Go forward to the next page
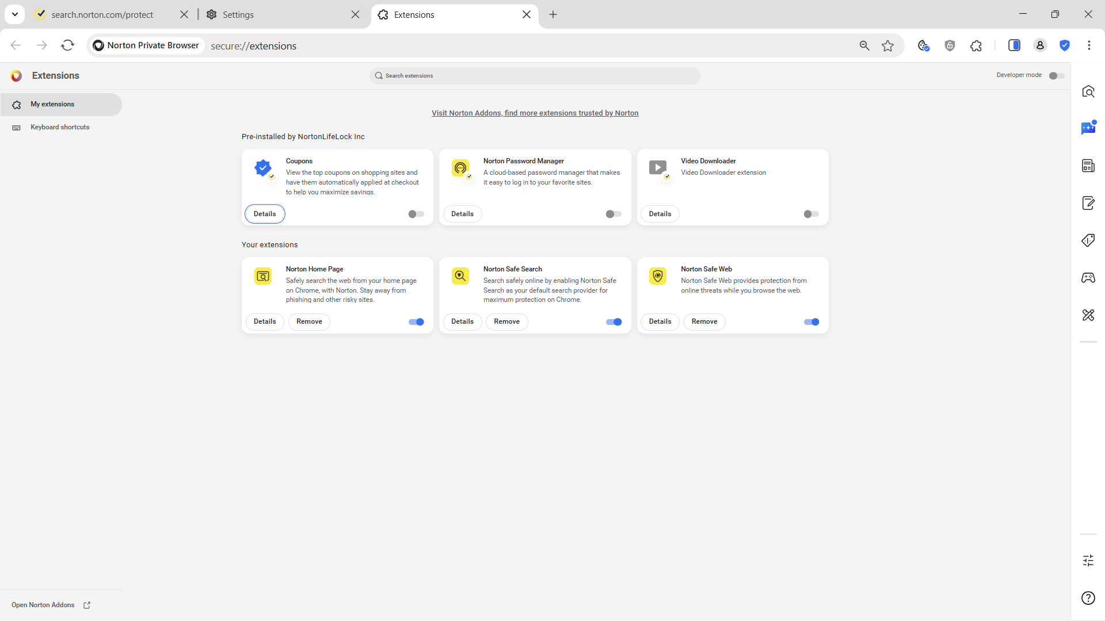The image size is (1105, 621). (41, 45)
